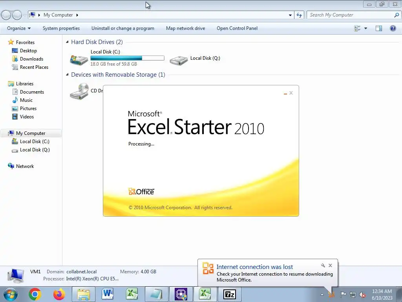Select Local Disk (Q:) in navigation pane
This screenshot has width=402, height=302.
click(x=35, y=150)
